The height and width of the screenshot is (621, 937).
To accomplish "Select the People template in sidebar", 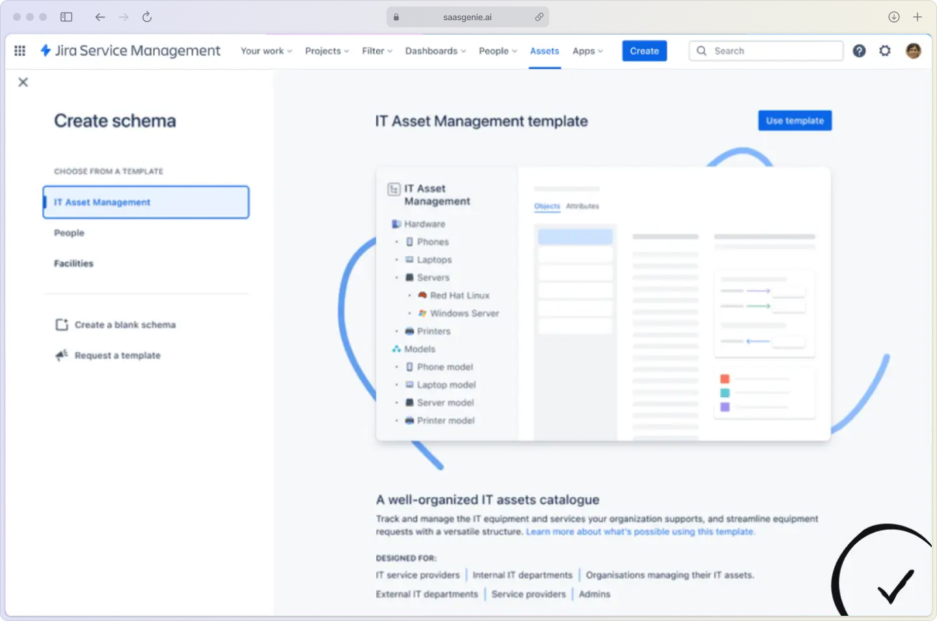I will click(x=69, y=233).
